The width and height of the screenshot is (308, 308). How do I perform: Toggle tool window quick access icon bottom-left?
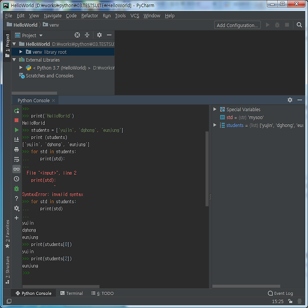point(9,301)
